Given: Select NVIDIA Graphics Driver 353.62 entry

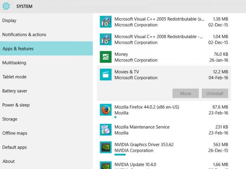Looking at the screenshot, I should (164, 148).
